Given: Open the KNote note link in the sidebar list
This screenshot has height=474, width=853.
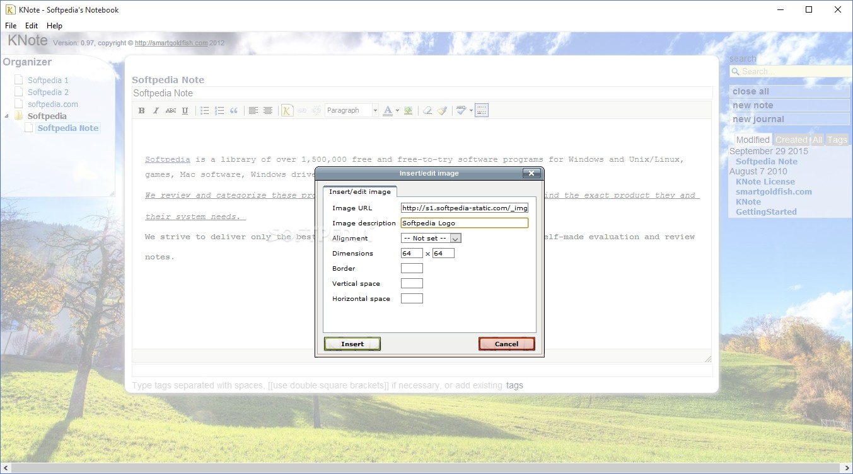Looking at the screenshot, I should point(748,201).
